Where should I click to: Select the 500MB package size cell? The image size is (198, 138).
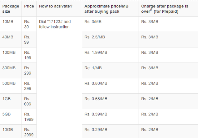9,84
